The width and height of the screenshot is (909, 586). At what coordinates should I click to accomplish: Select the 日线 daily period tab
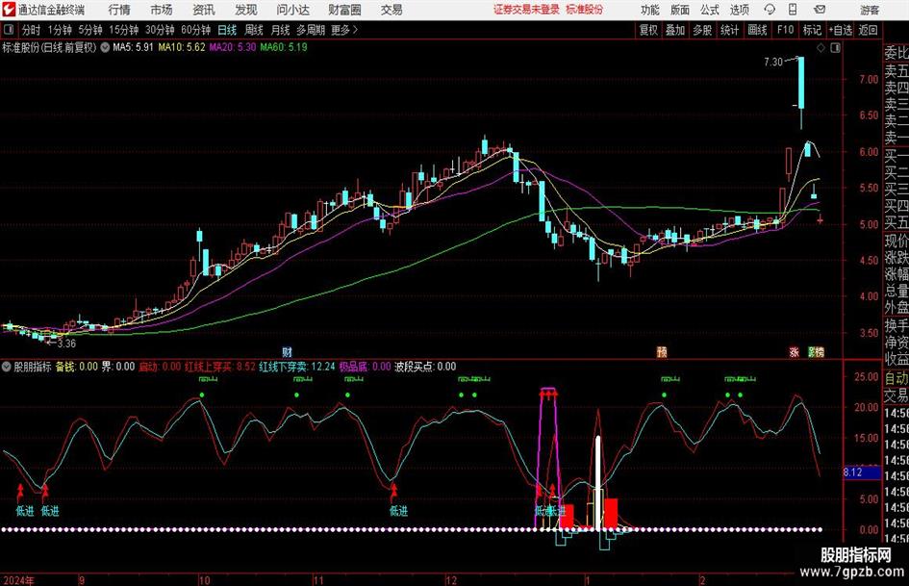tap(227, 30)
